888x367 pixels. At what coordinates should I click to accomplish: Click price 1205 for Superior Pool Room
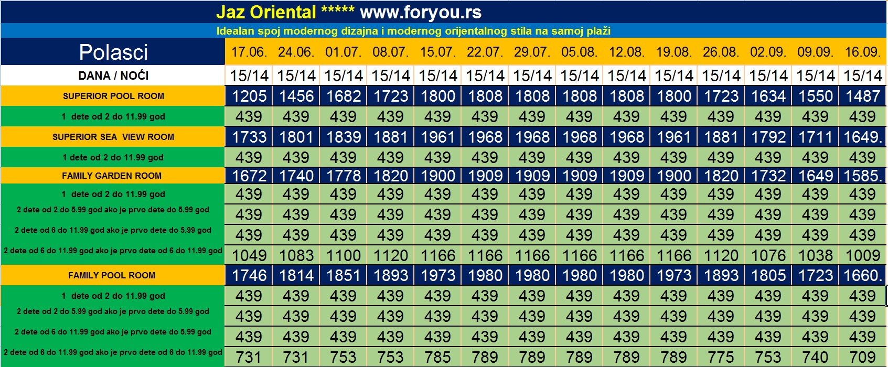tap(249, 96)
